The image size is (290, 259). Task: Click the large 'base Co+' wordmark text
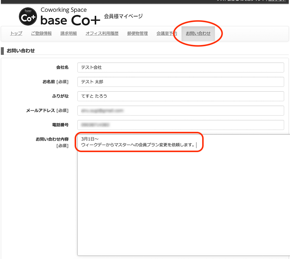pyautogui.click(x=70, y=20)
